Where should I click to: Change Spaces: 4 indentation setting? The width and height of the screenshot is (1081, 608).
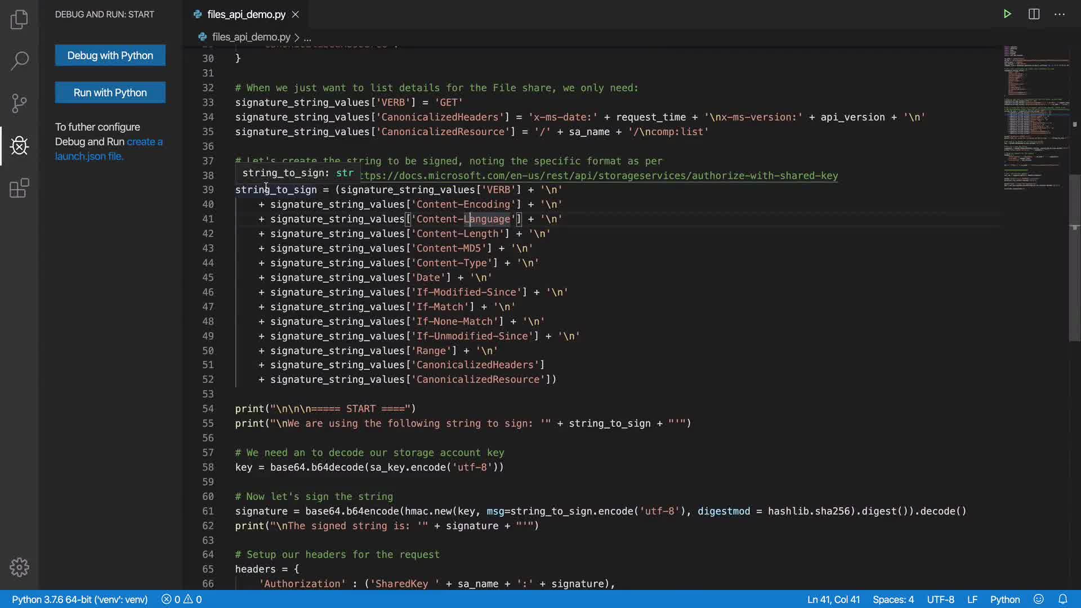click(893, 599)
